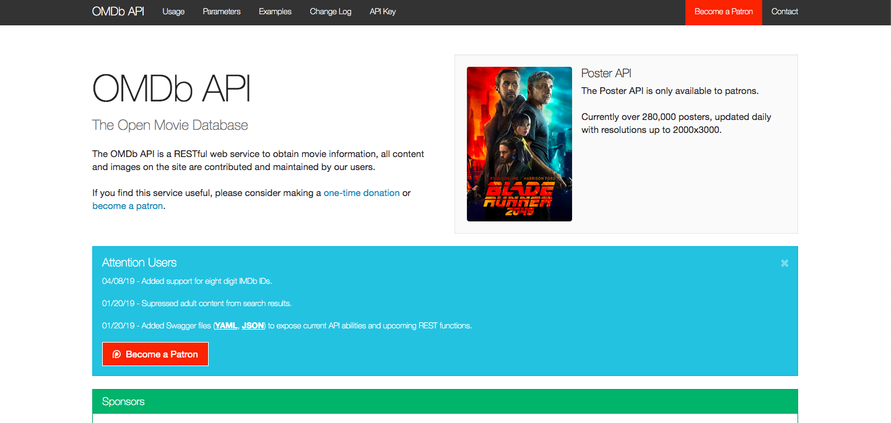Screen dimensions: 891x423
Task: Click the large OMDb API title
Action: tap(172, 88)
